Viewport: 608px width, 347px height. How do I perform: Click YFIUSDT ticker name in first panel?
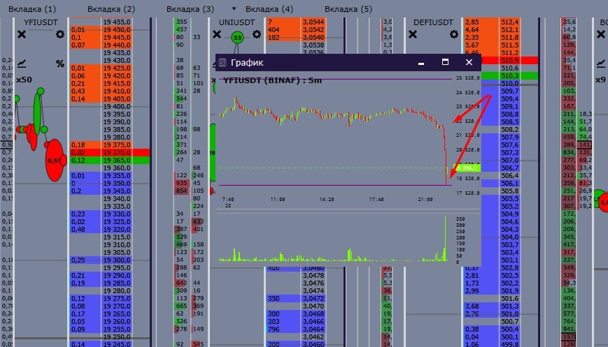click(x=41, y=22)
